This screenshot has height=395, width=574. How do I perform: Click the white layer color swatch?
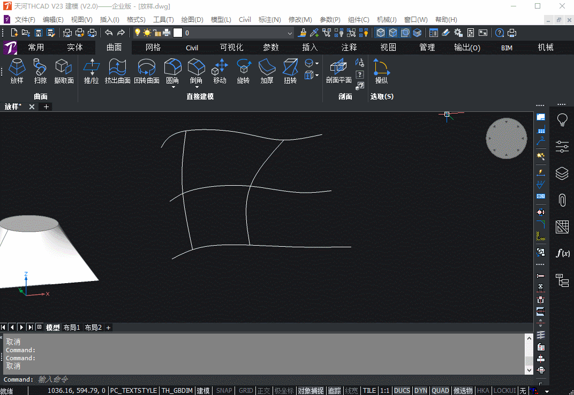pyautogui.click(x=178, y=33)
